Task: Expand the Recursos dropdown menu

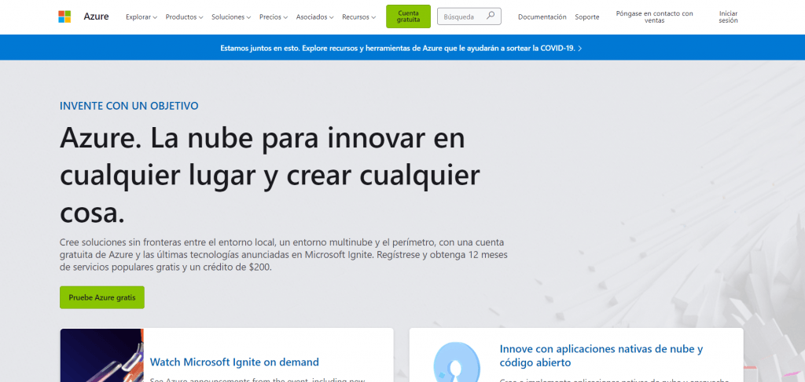Action: [x=358, y=17]
